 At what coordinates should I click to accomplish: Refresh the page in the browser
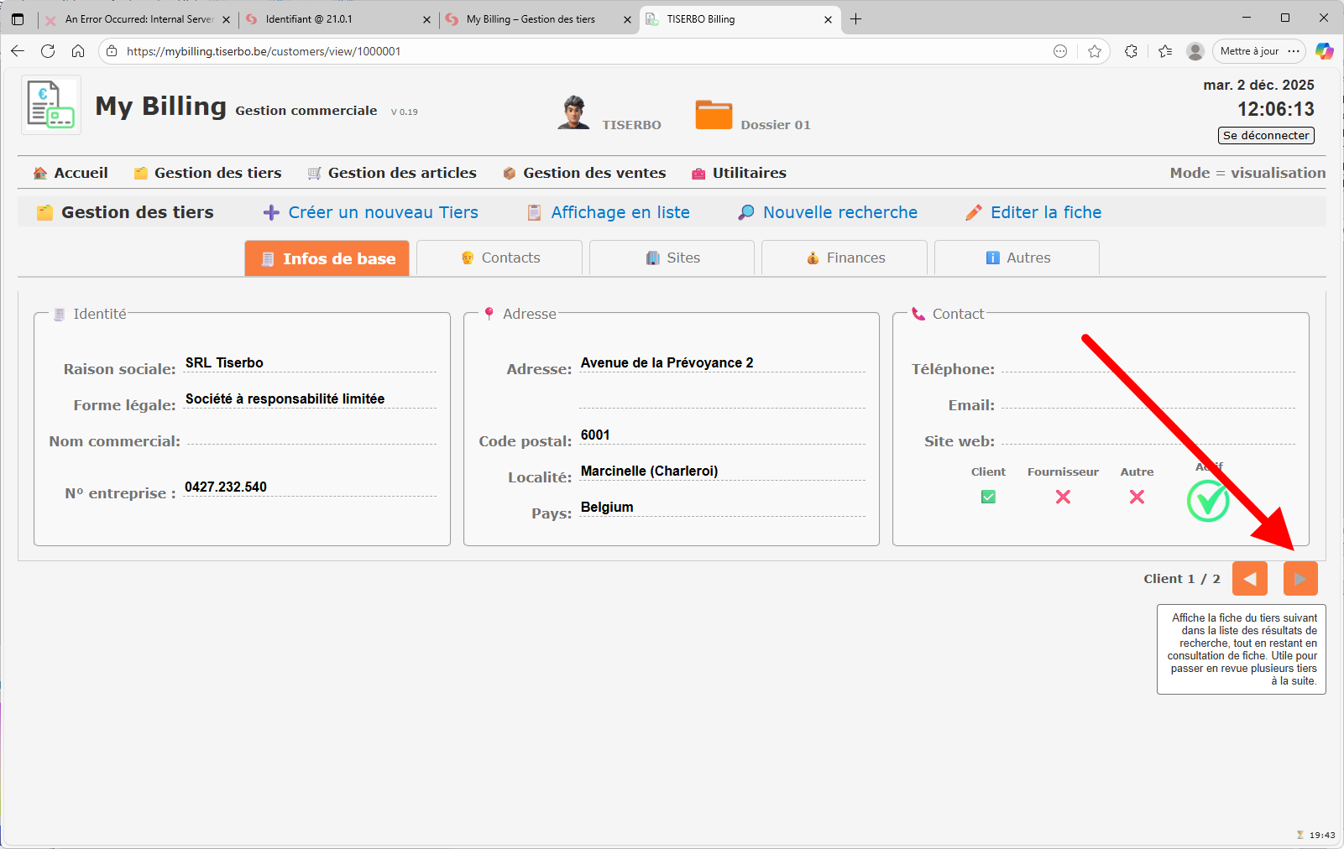pos(48,51)
